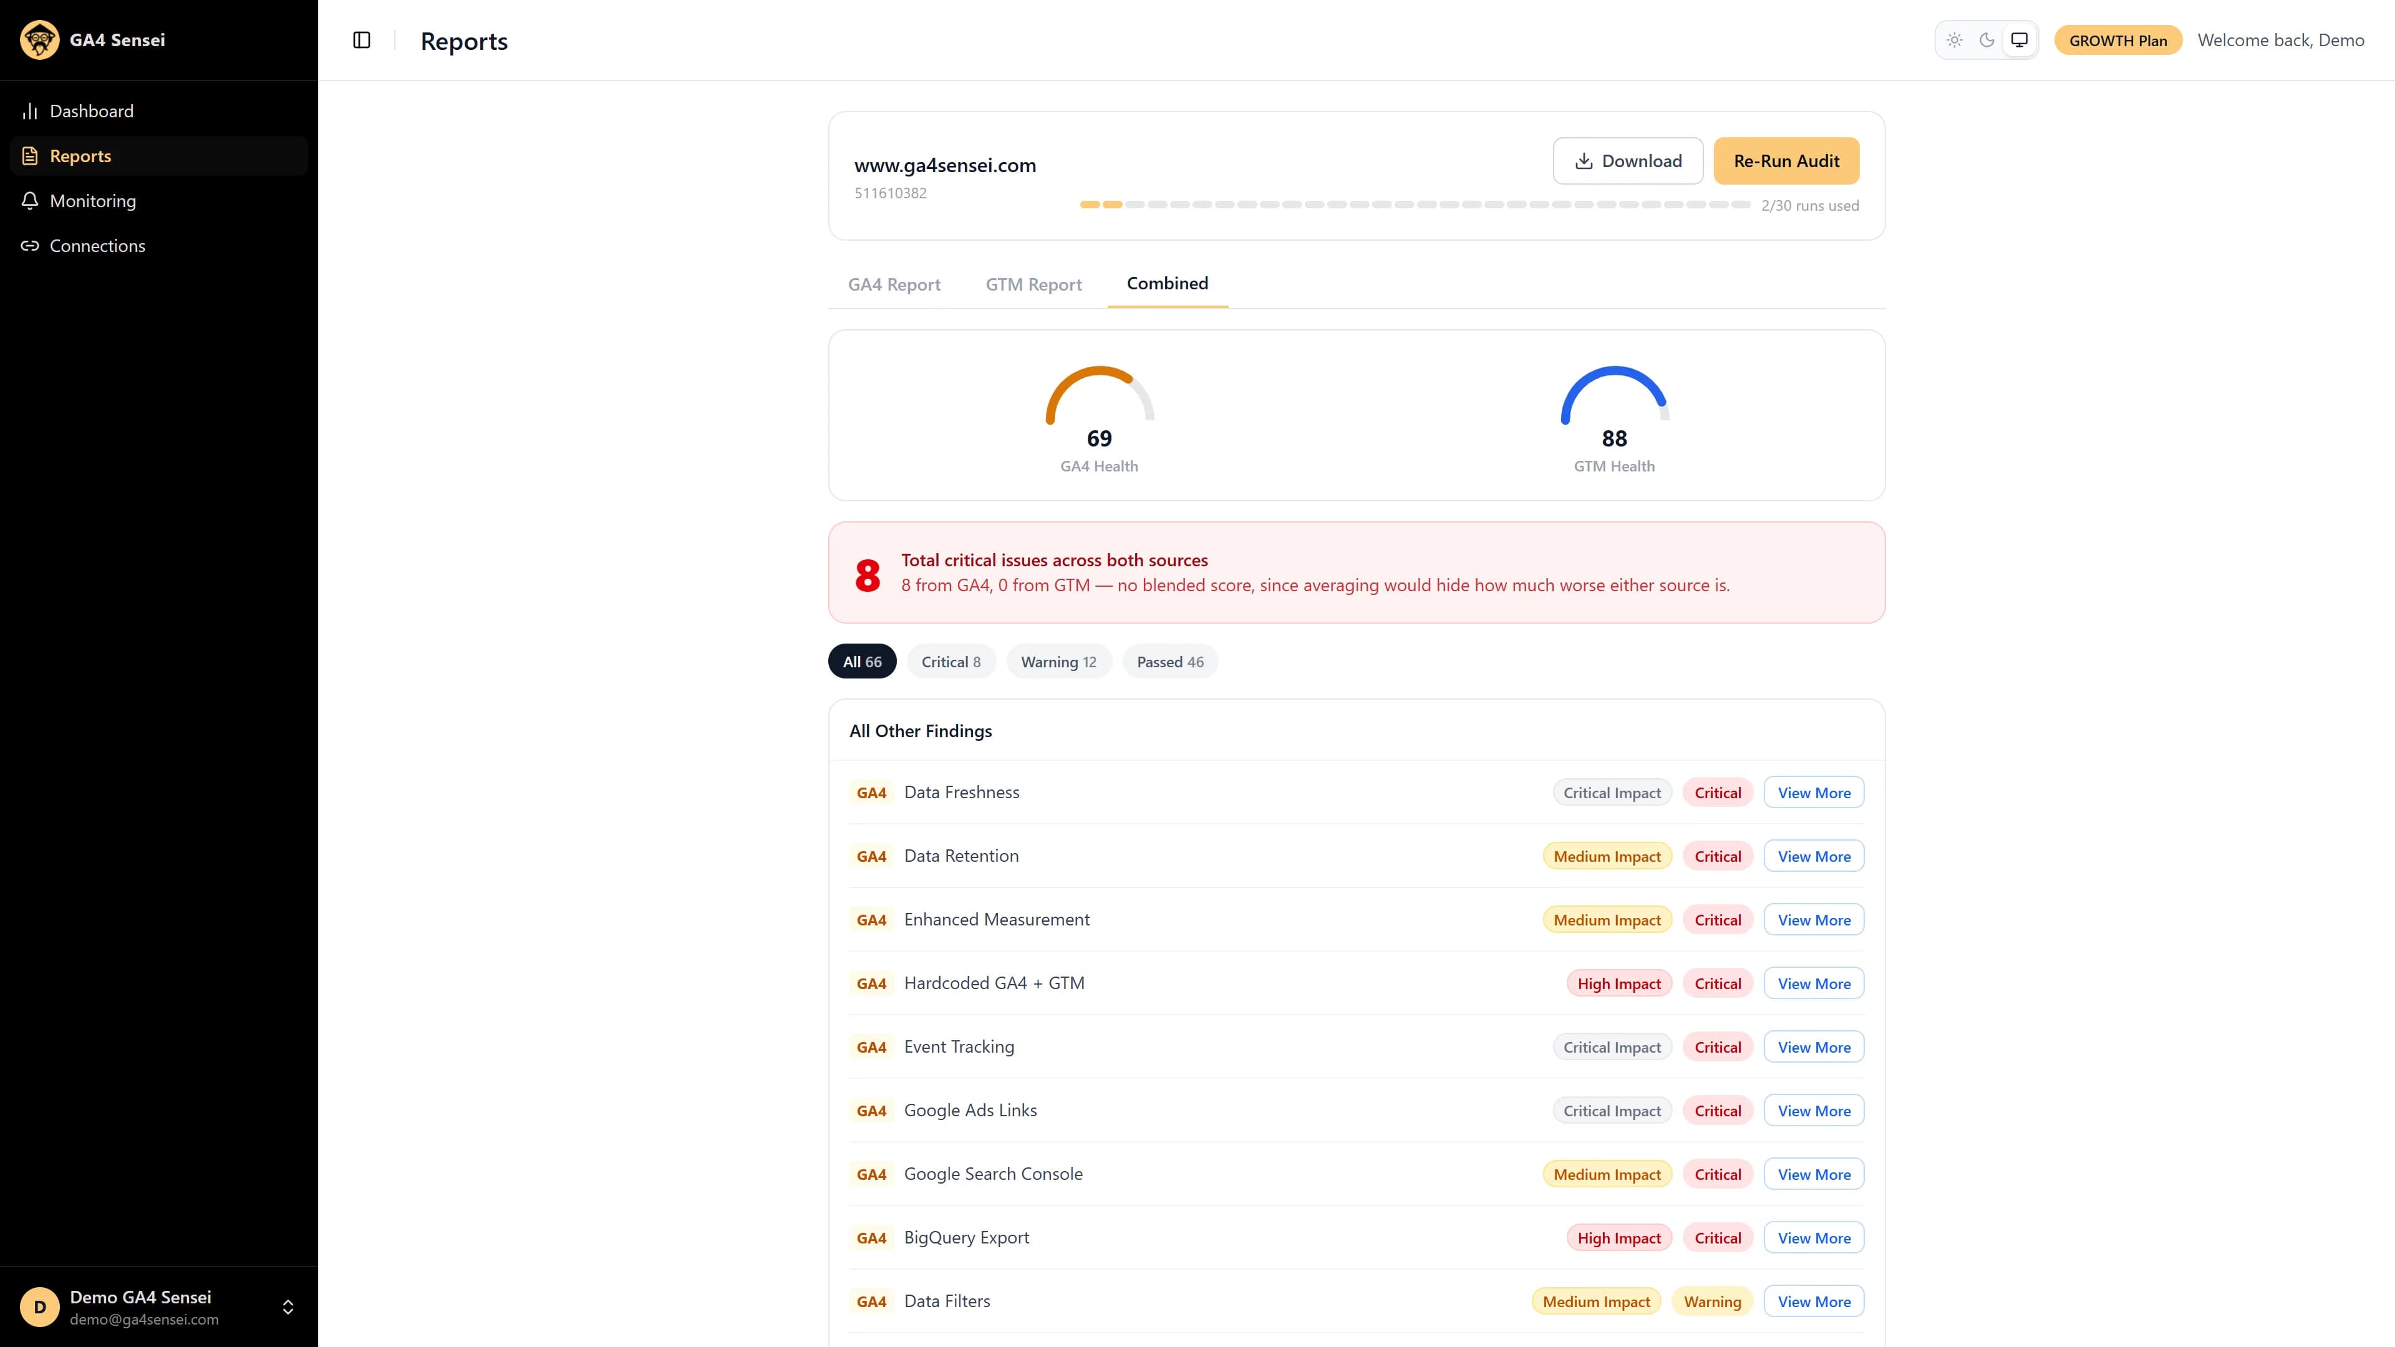Click the Re-Run Audit button
This screenshot has height=1347, width=2395.
point(1786,161)
